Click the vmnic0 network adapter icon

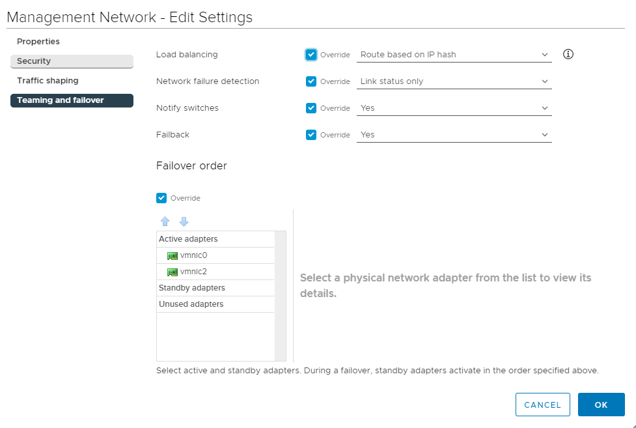pos(173,255)
